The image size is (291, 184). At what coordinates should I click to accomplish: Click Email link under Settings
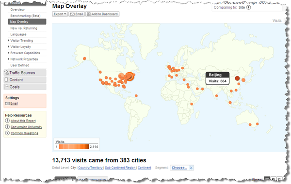(x=14, y=104)
